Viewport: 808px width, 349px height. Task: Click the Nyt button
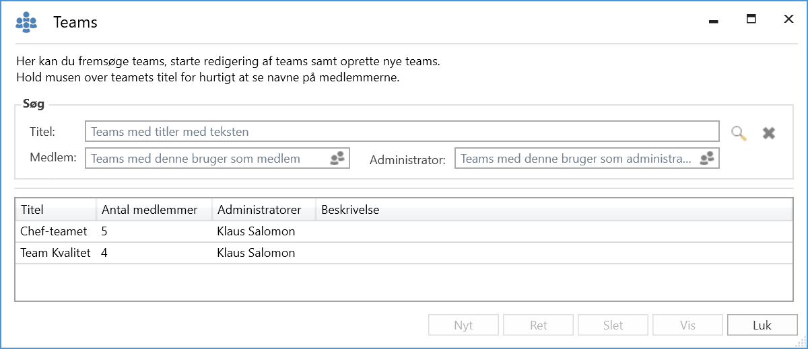pos(463,325)
